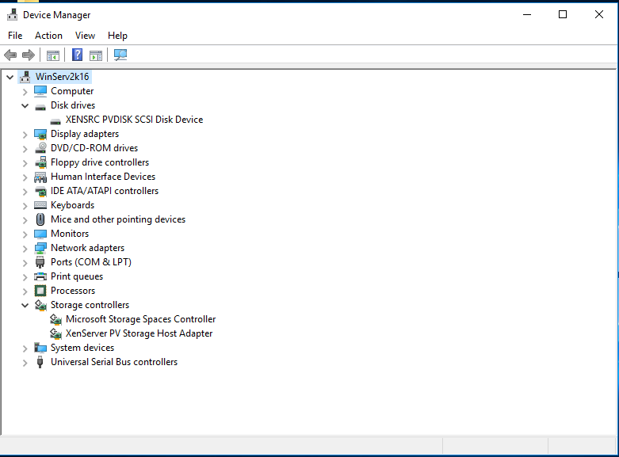Select the Mice and other pointing devices label
This screenshot has width=619, height=457.
tap(118, 219)
